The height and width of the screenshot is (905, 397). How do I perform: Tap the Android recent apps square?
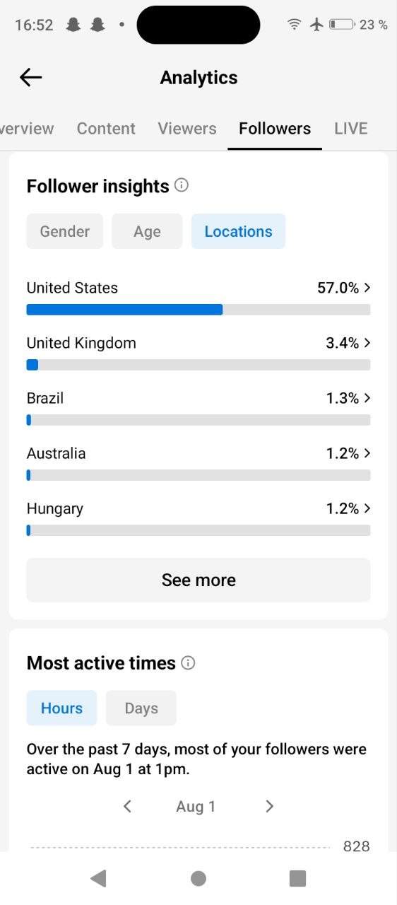point(298,878)
